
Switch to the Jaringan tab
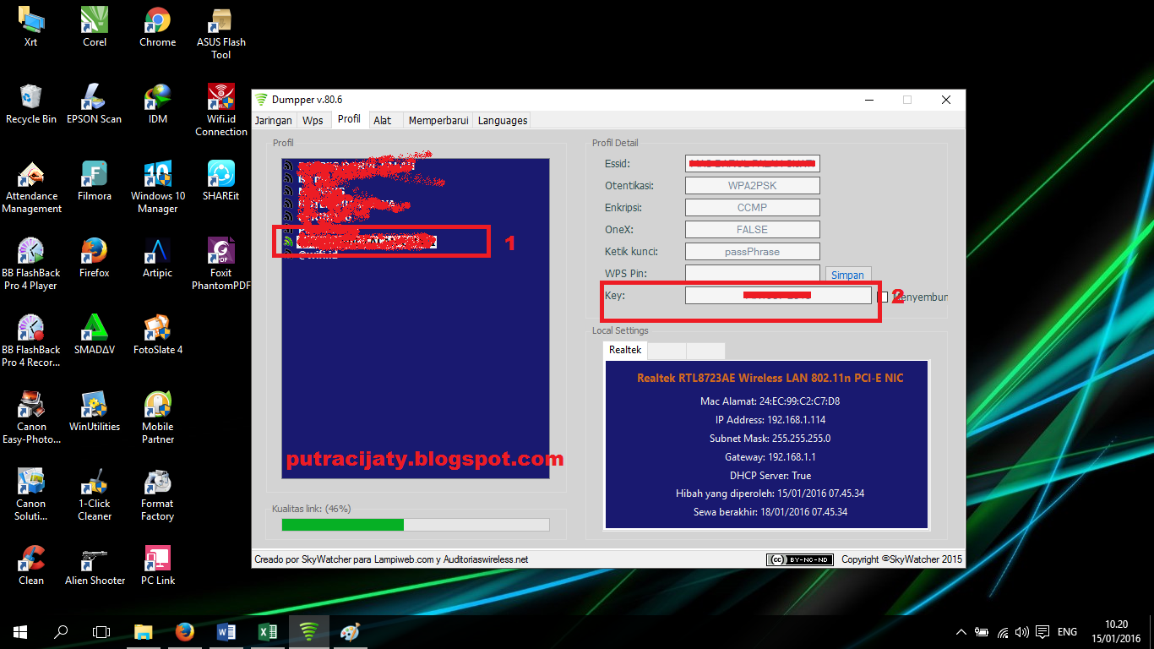click(x=274, y=120)
